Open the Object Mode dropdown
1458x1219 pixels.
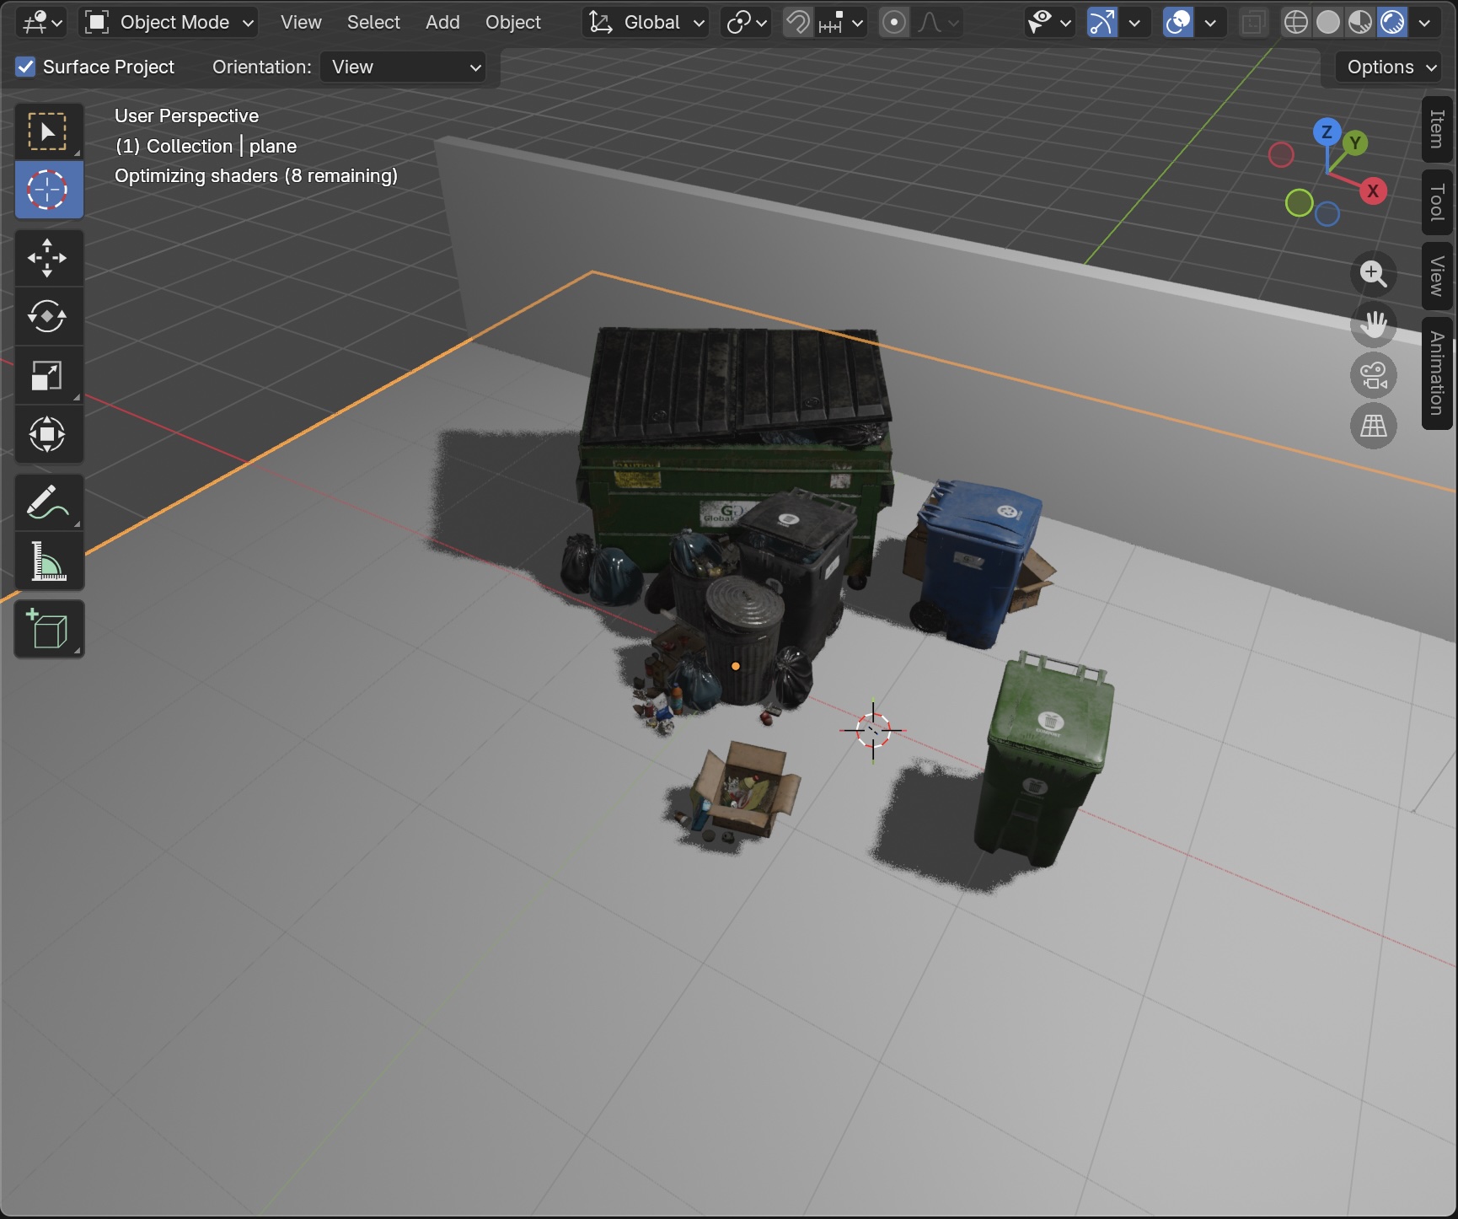[x=169, y=23]
